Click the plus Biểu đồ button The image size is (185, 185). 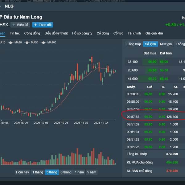[20, 25]
